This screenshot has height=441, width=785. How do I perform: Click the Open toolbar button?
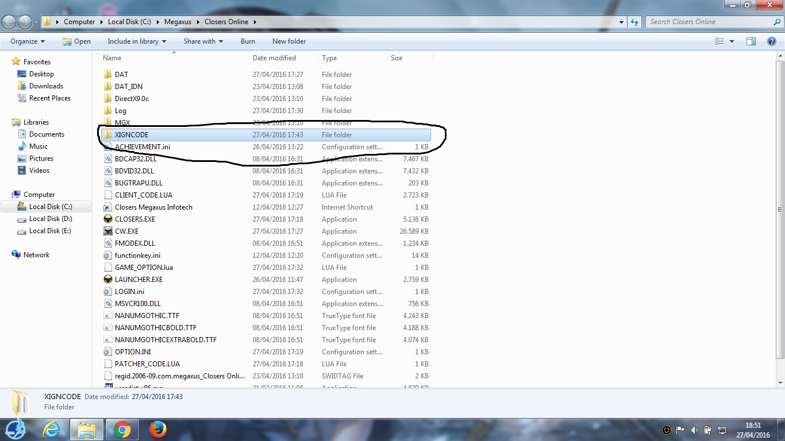(76, 41)
